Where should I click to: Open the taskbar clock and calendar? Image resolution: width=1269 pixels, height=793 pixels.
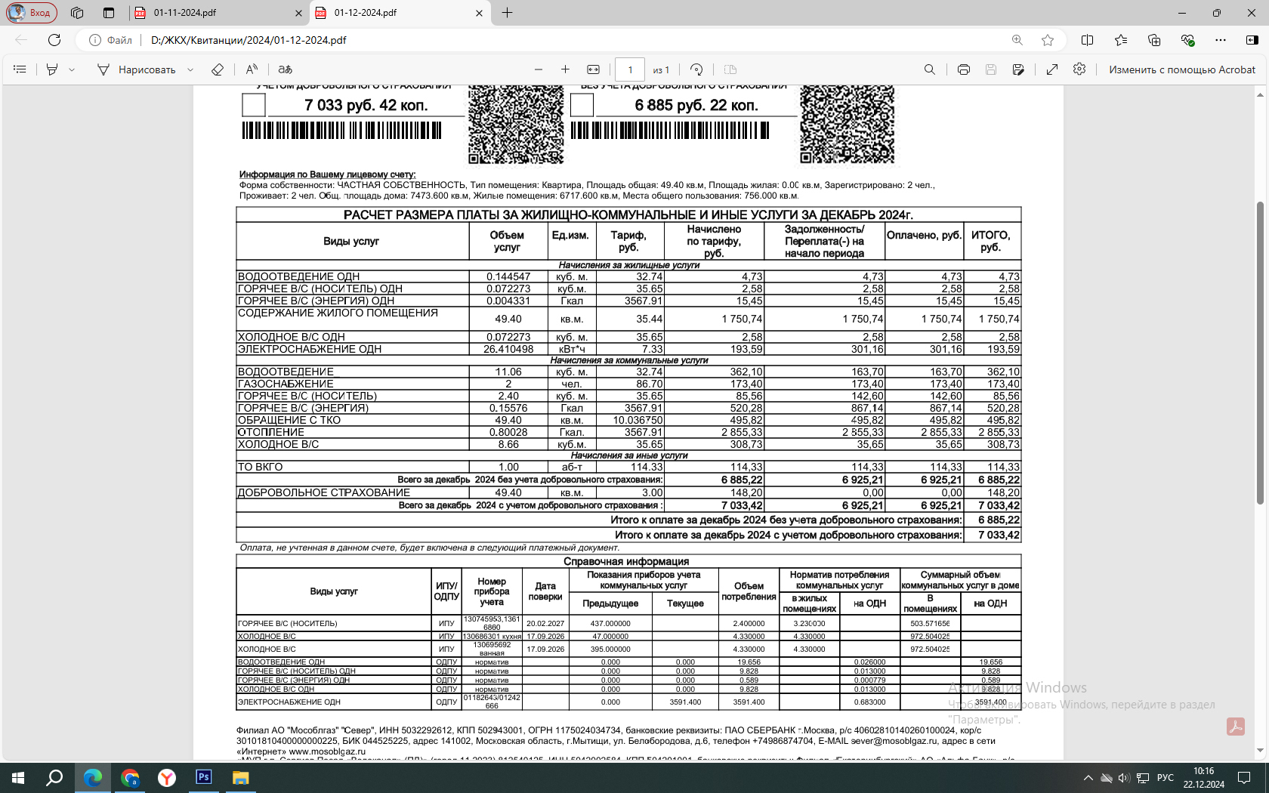(x=1204, y=778)
